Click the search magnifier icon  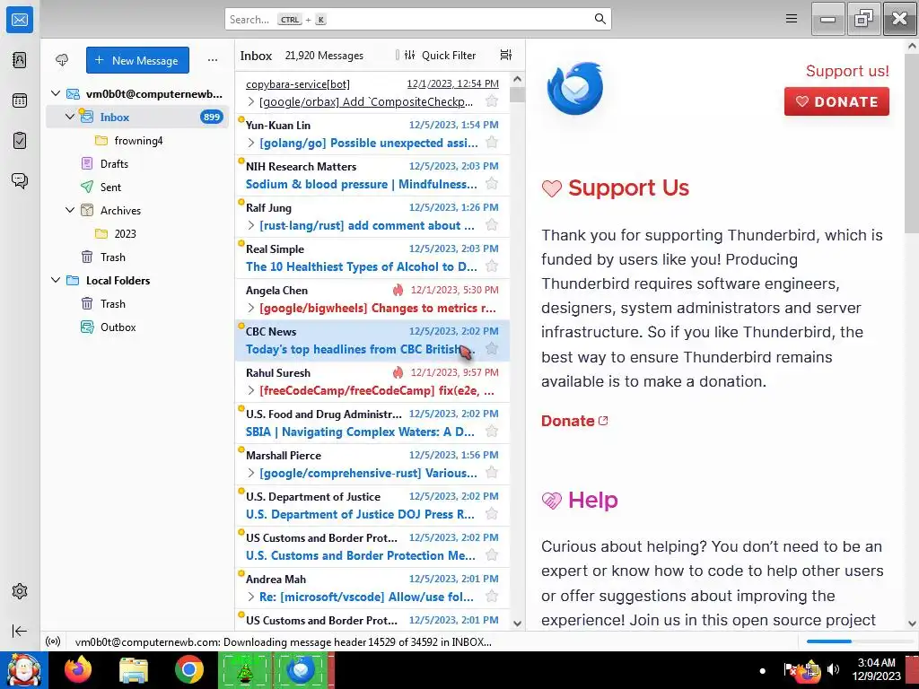(600, 19)
